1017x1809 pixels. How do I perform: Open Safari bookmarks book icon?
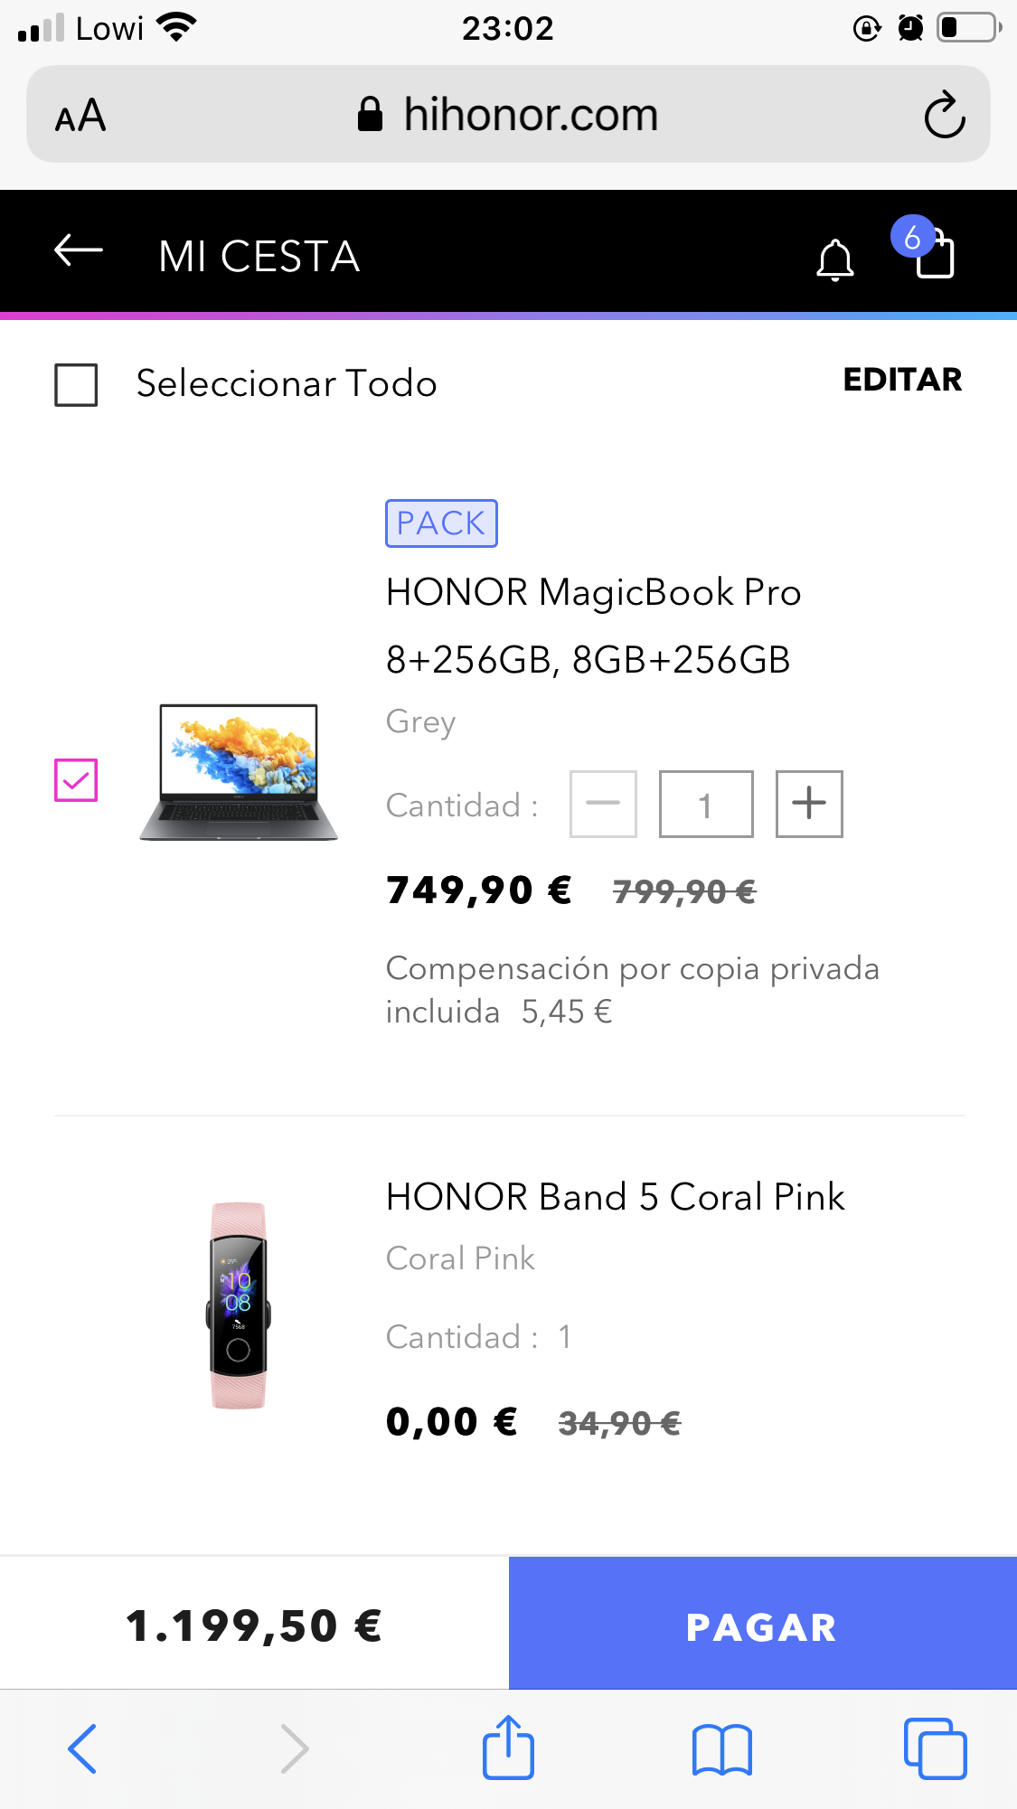[x=721, y=1749]
